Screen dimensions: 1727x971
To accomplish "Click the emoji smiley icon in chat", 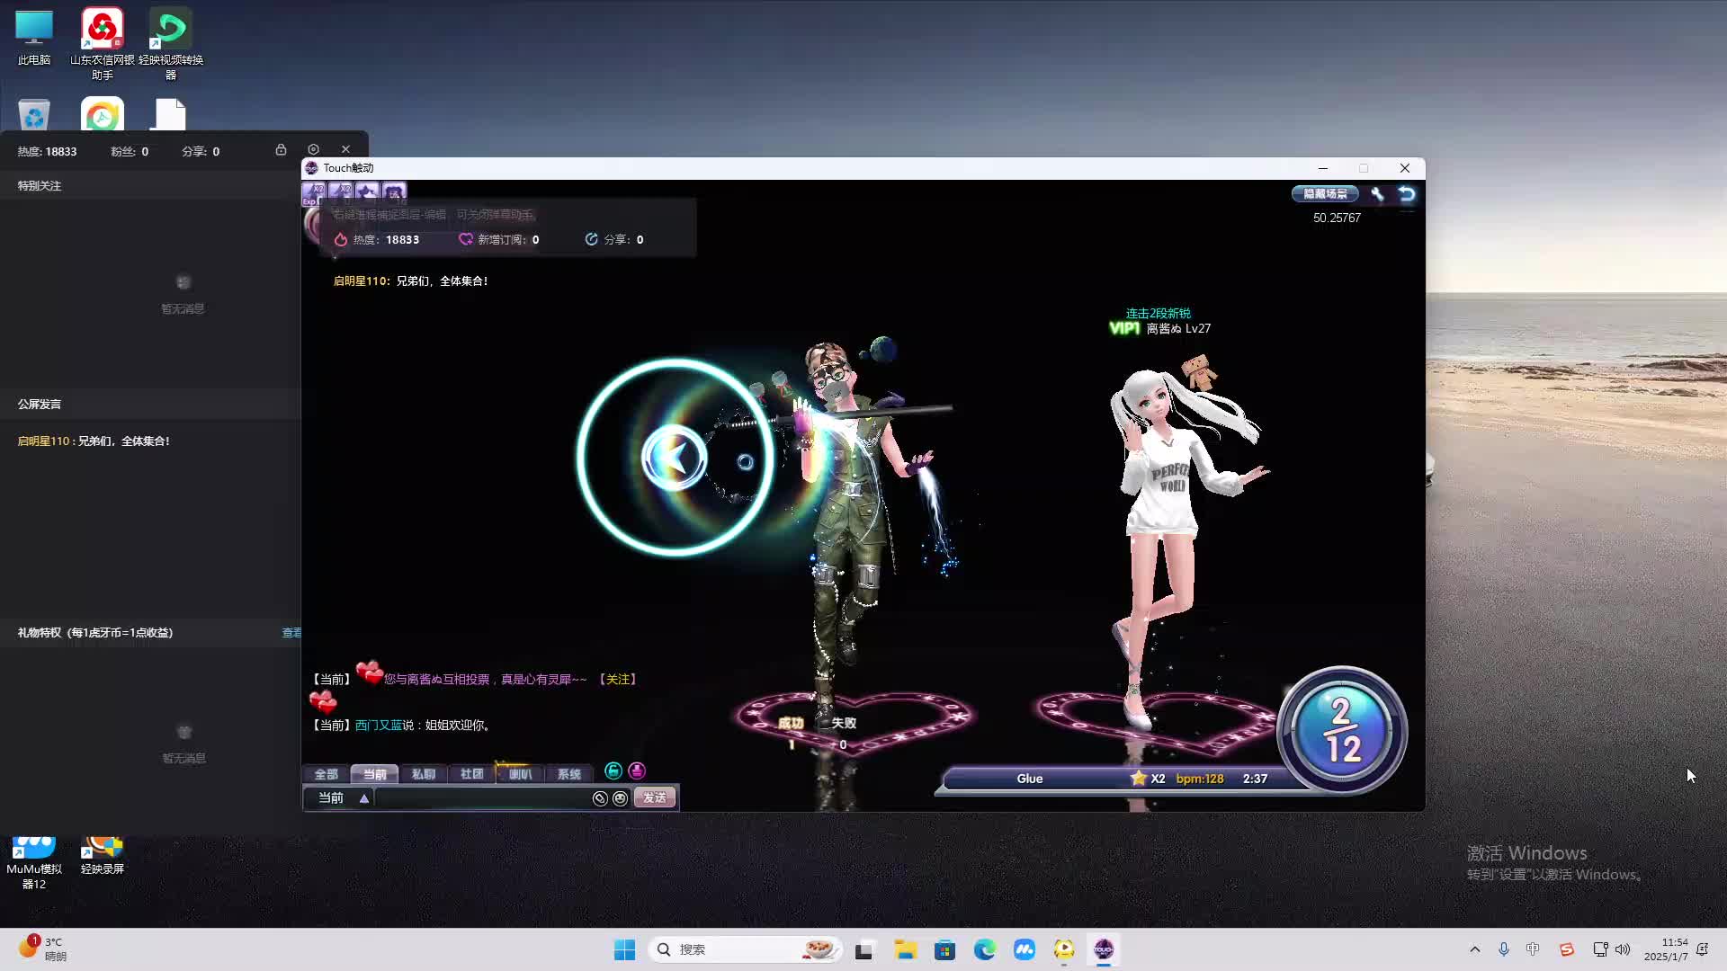I will coord(620,798).
